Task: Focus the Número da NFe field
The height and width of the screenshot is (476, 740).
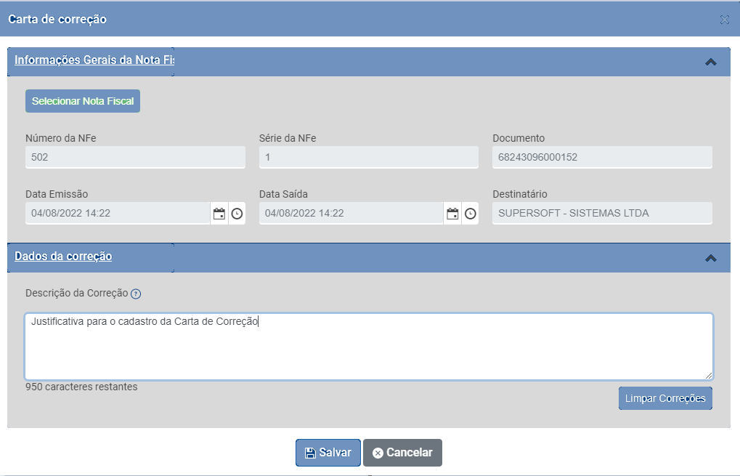Action: coord(135,157)
